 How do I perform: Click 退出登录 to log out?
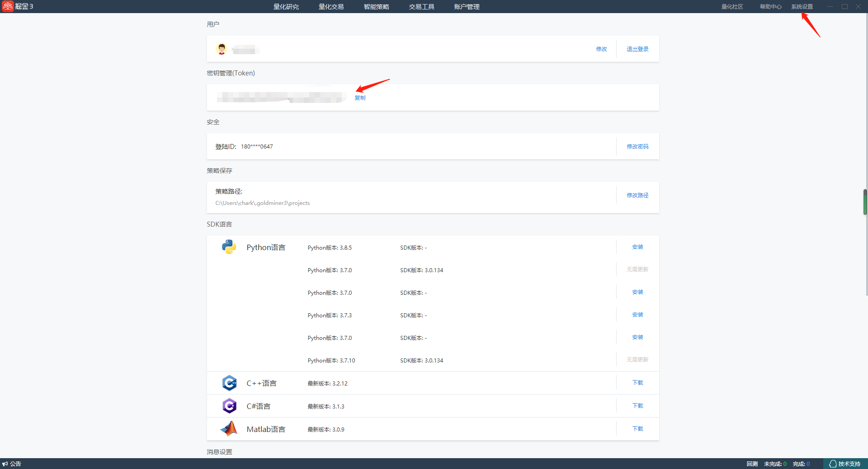pyautogui.click(x=637, y=49)
